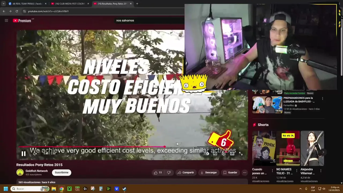Open Snipping Tool from the taskbar

pyautogui.click(x=93, y=189)
